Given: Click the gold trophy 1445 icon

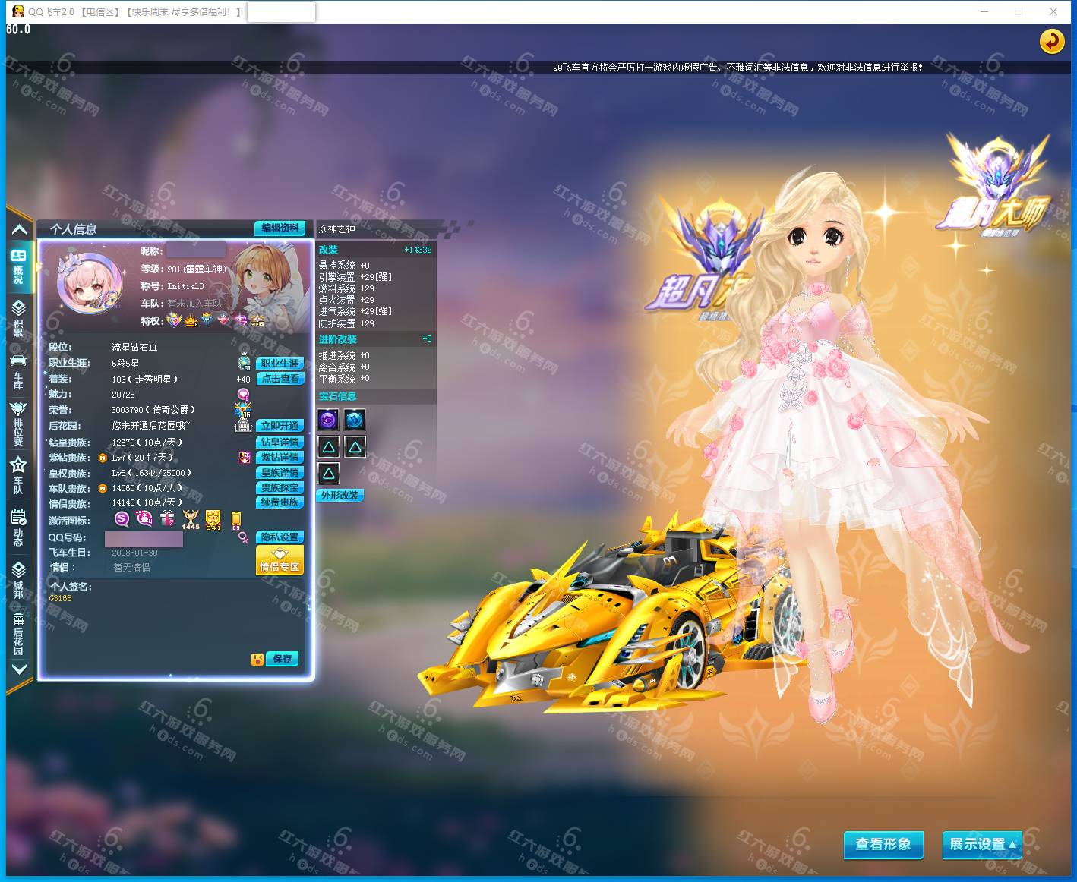Looking at the screenshot, I should tap(190, 520).
